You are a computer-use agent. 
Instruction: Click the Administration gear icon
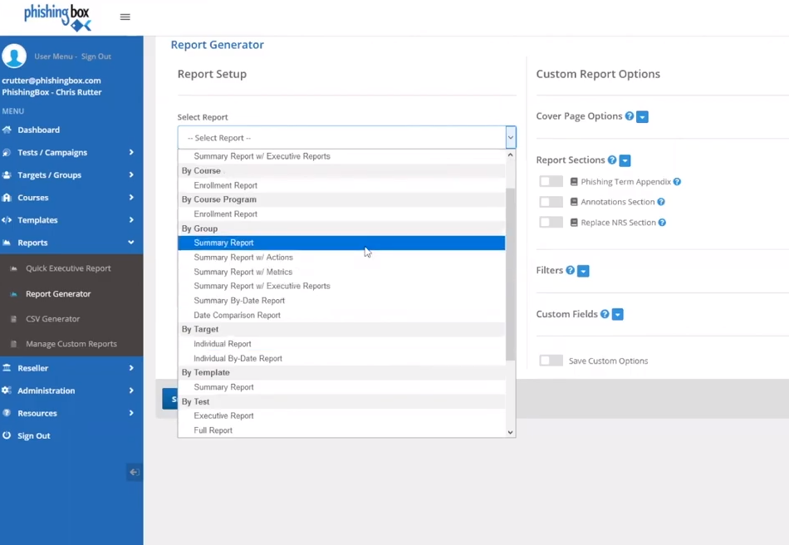point(12,390)
